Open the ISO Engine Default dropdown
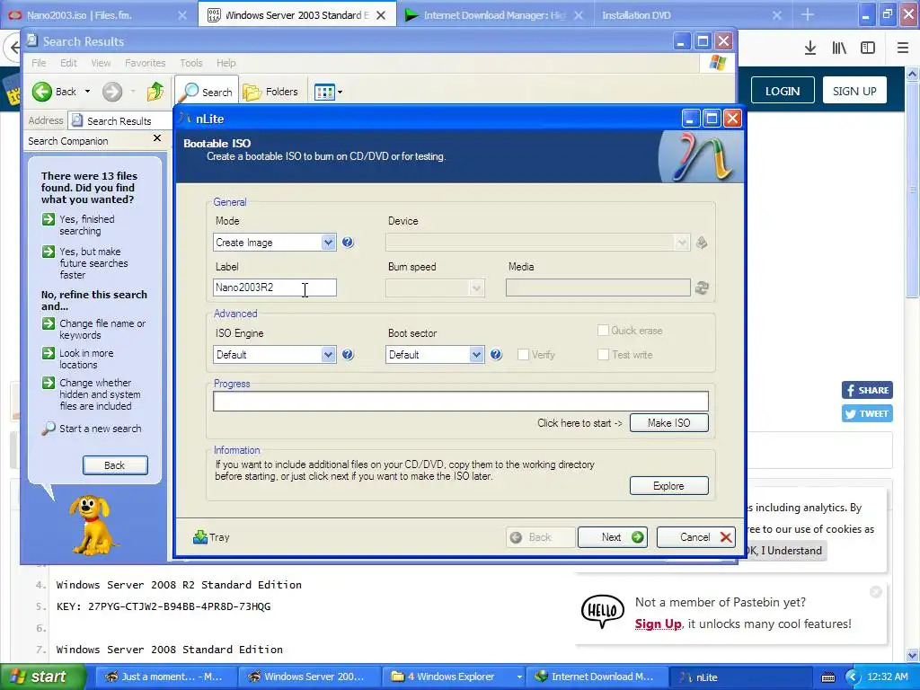 coord(329,354)
